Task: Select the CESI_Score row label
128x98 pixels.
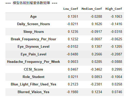Action: click(x=33, y=69)
